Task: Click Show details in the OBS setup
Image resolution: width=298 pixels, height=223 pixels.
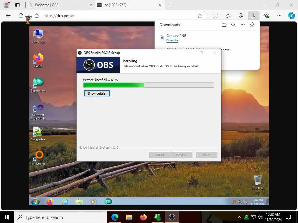Action: (x=97, y=93)
